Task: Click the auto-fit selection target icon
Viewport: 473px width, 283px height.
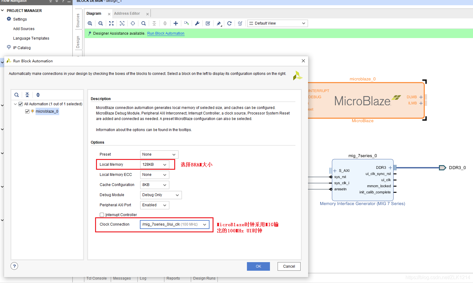Action: (x=133, y=23)
